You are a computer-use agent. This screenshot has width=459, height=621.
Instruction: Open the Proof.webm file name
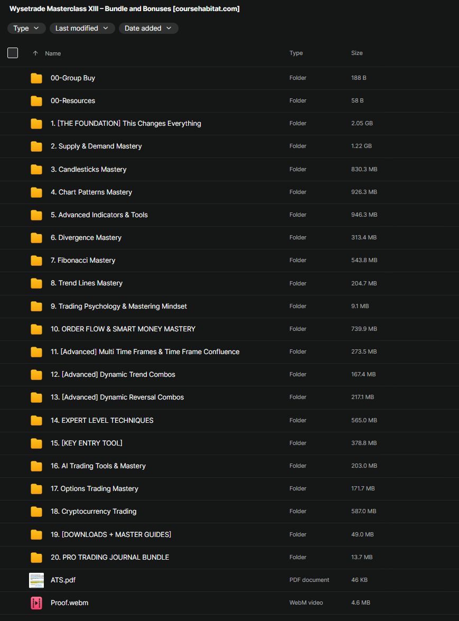[69, 603]
